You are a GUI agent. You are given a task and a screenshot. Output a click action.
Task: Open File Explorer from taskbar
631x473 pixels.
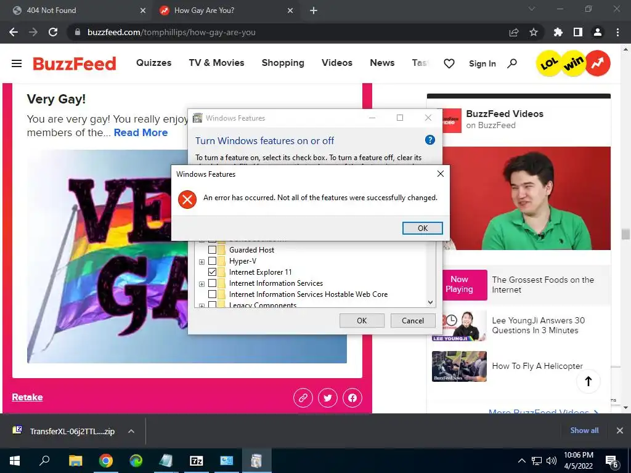click(75, 461)
